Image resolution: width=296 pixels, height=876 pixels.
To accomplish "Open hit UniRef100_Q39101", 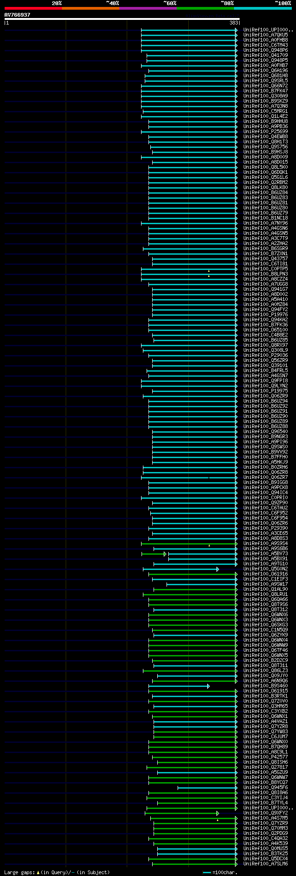I will pos(265,366).
